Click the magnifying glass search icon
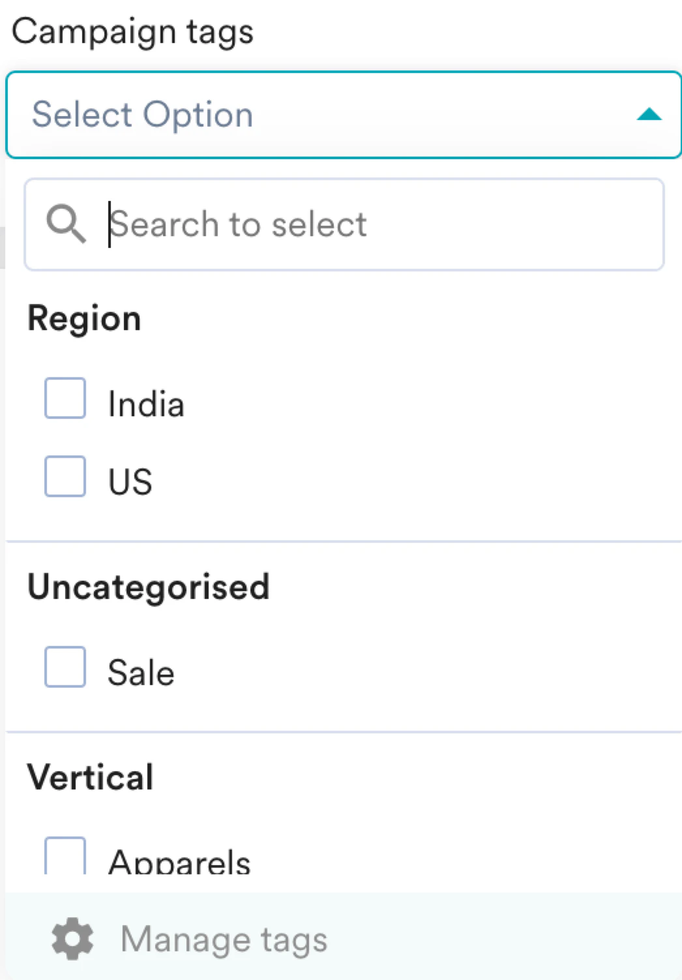The image size is (682, 980). click(x=66, y=224)
